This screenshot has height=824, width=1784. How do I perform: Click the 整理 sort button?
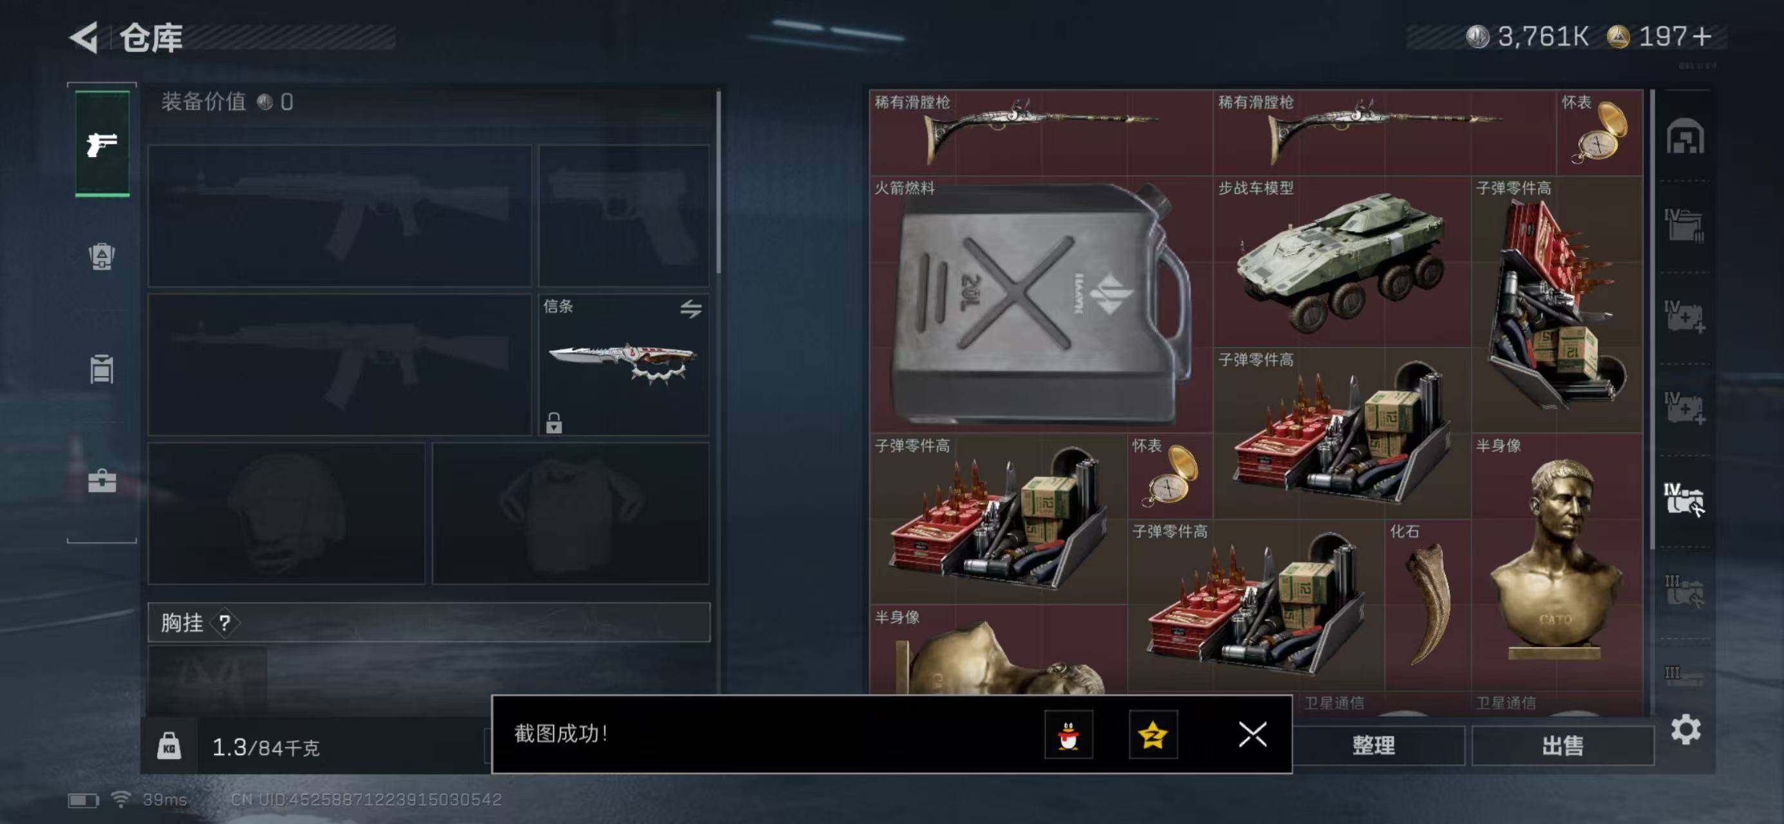pos(1374,746)
